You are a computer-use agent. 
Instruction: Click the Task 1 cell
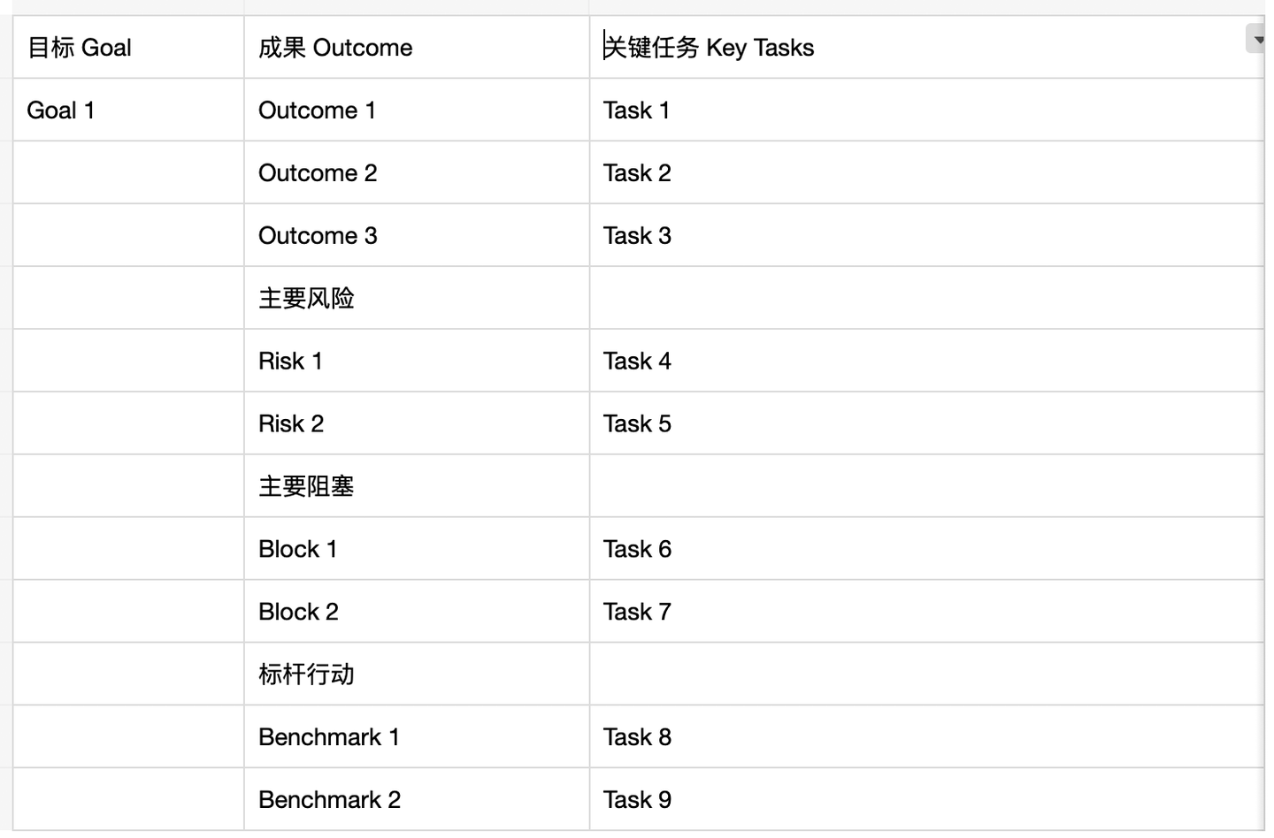click(x=926, y=110)
